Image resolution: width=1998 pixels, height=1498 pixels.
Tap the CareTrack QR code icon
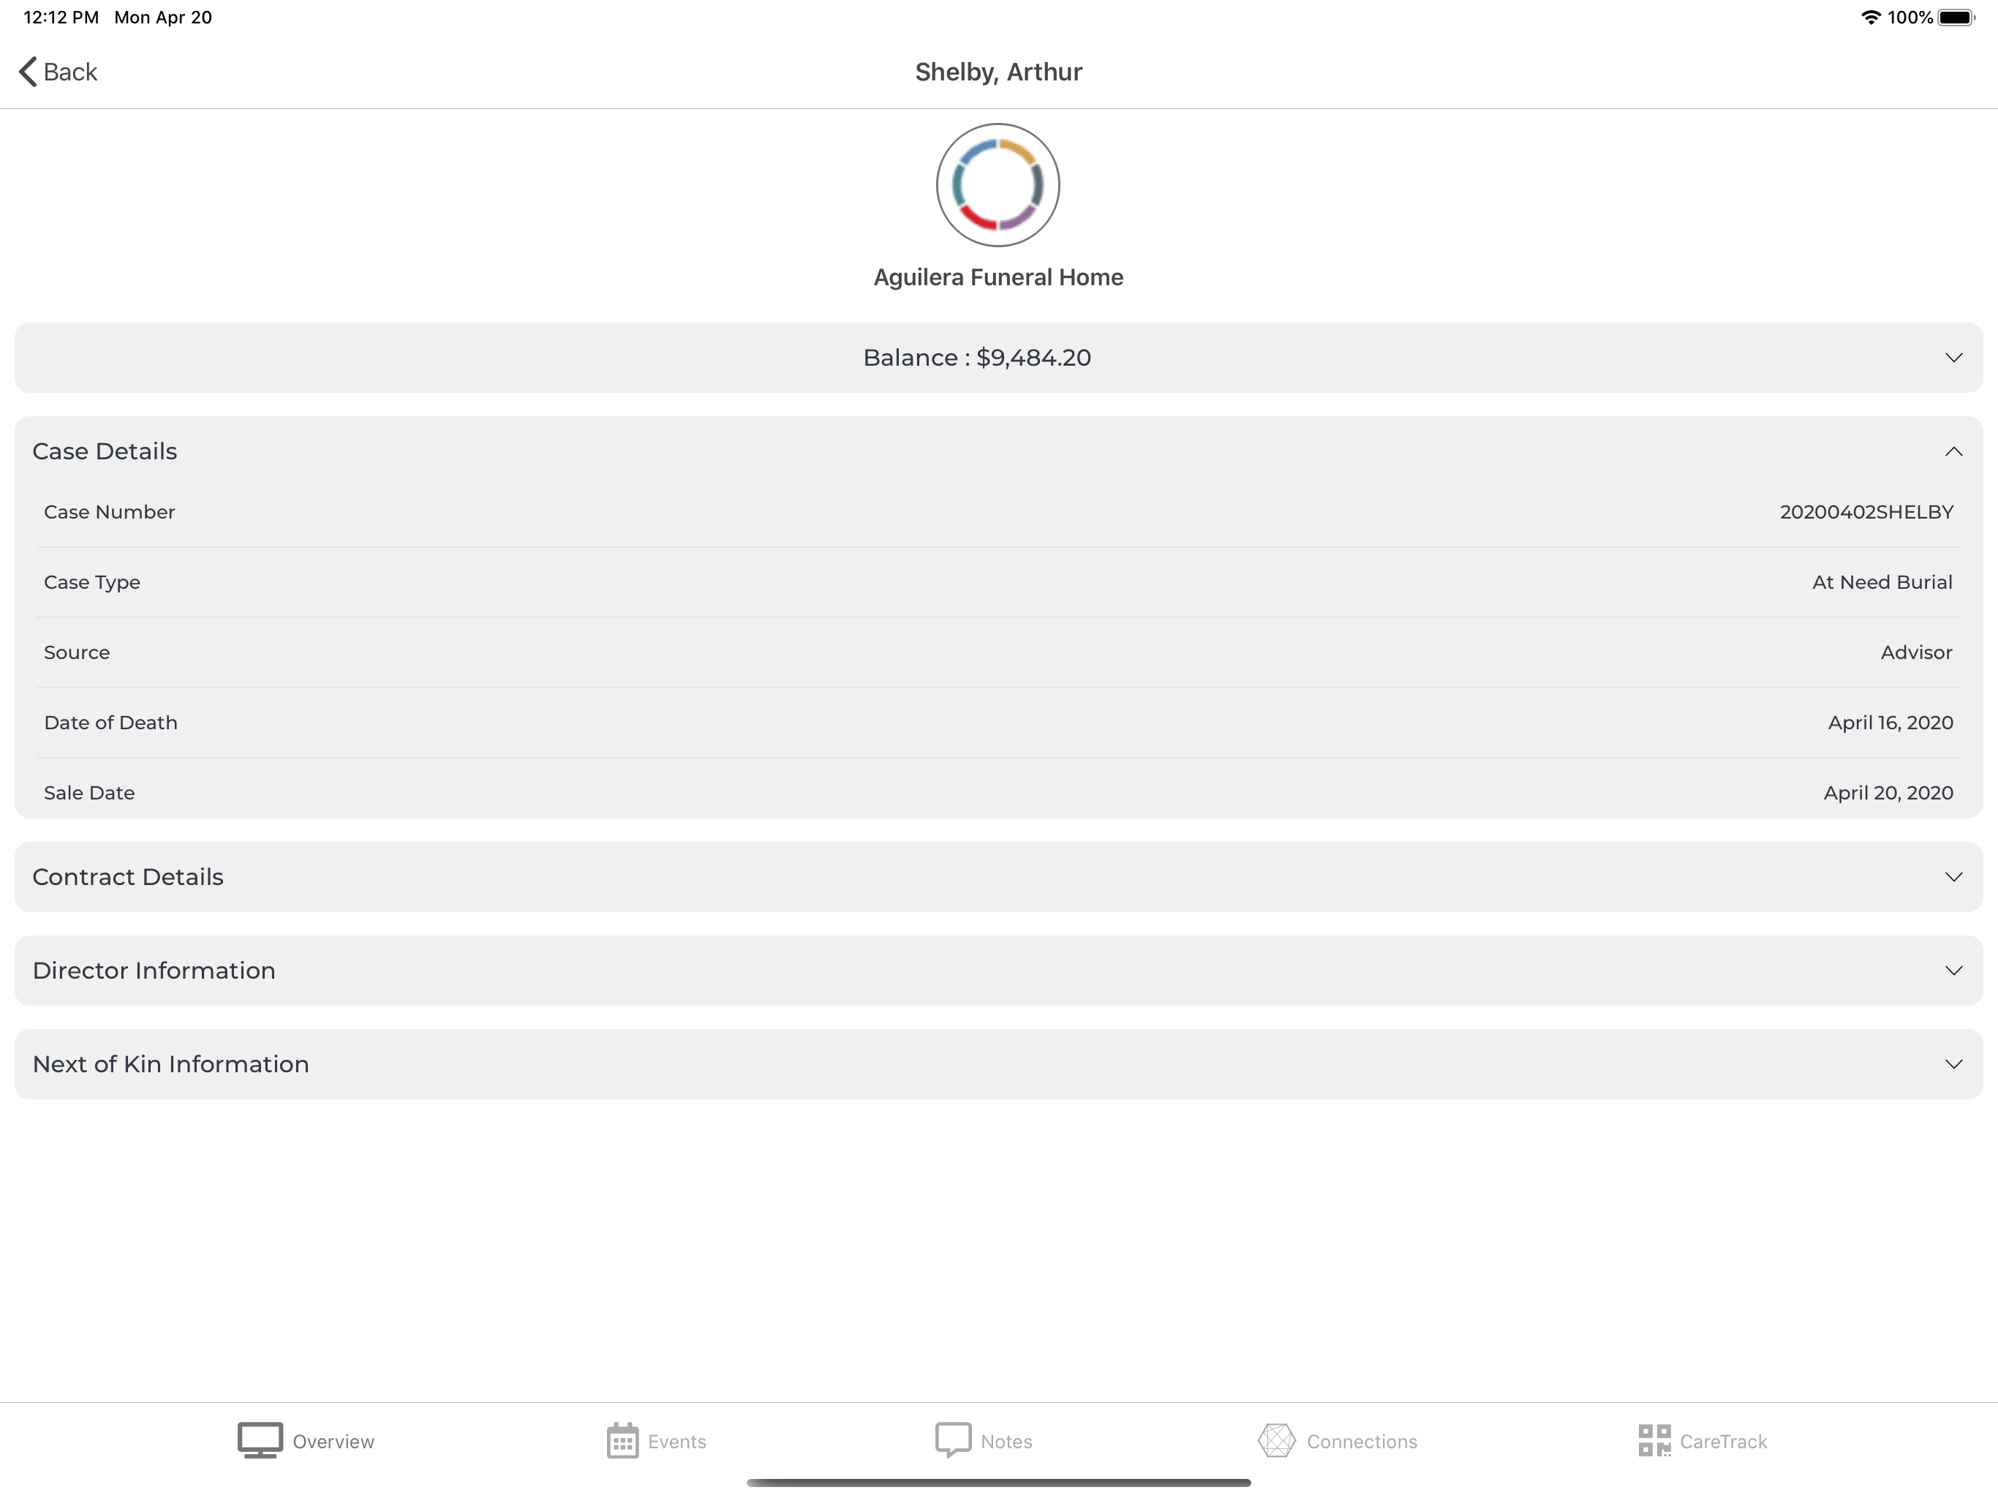[1655, 1440]
